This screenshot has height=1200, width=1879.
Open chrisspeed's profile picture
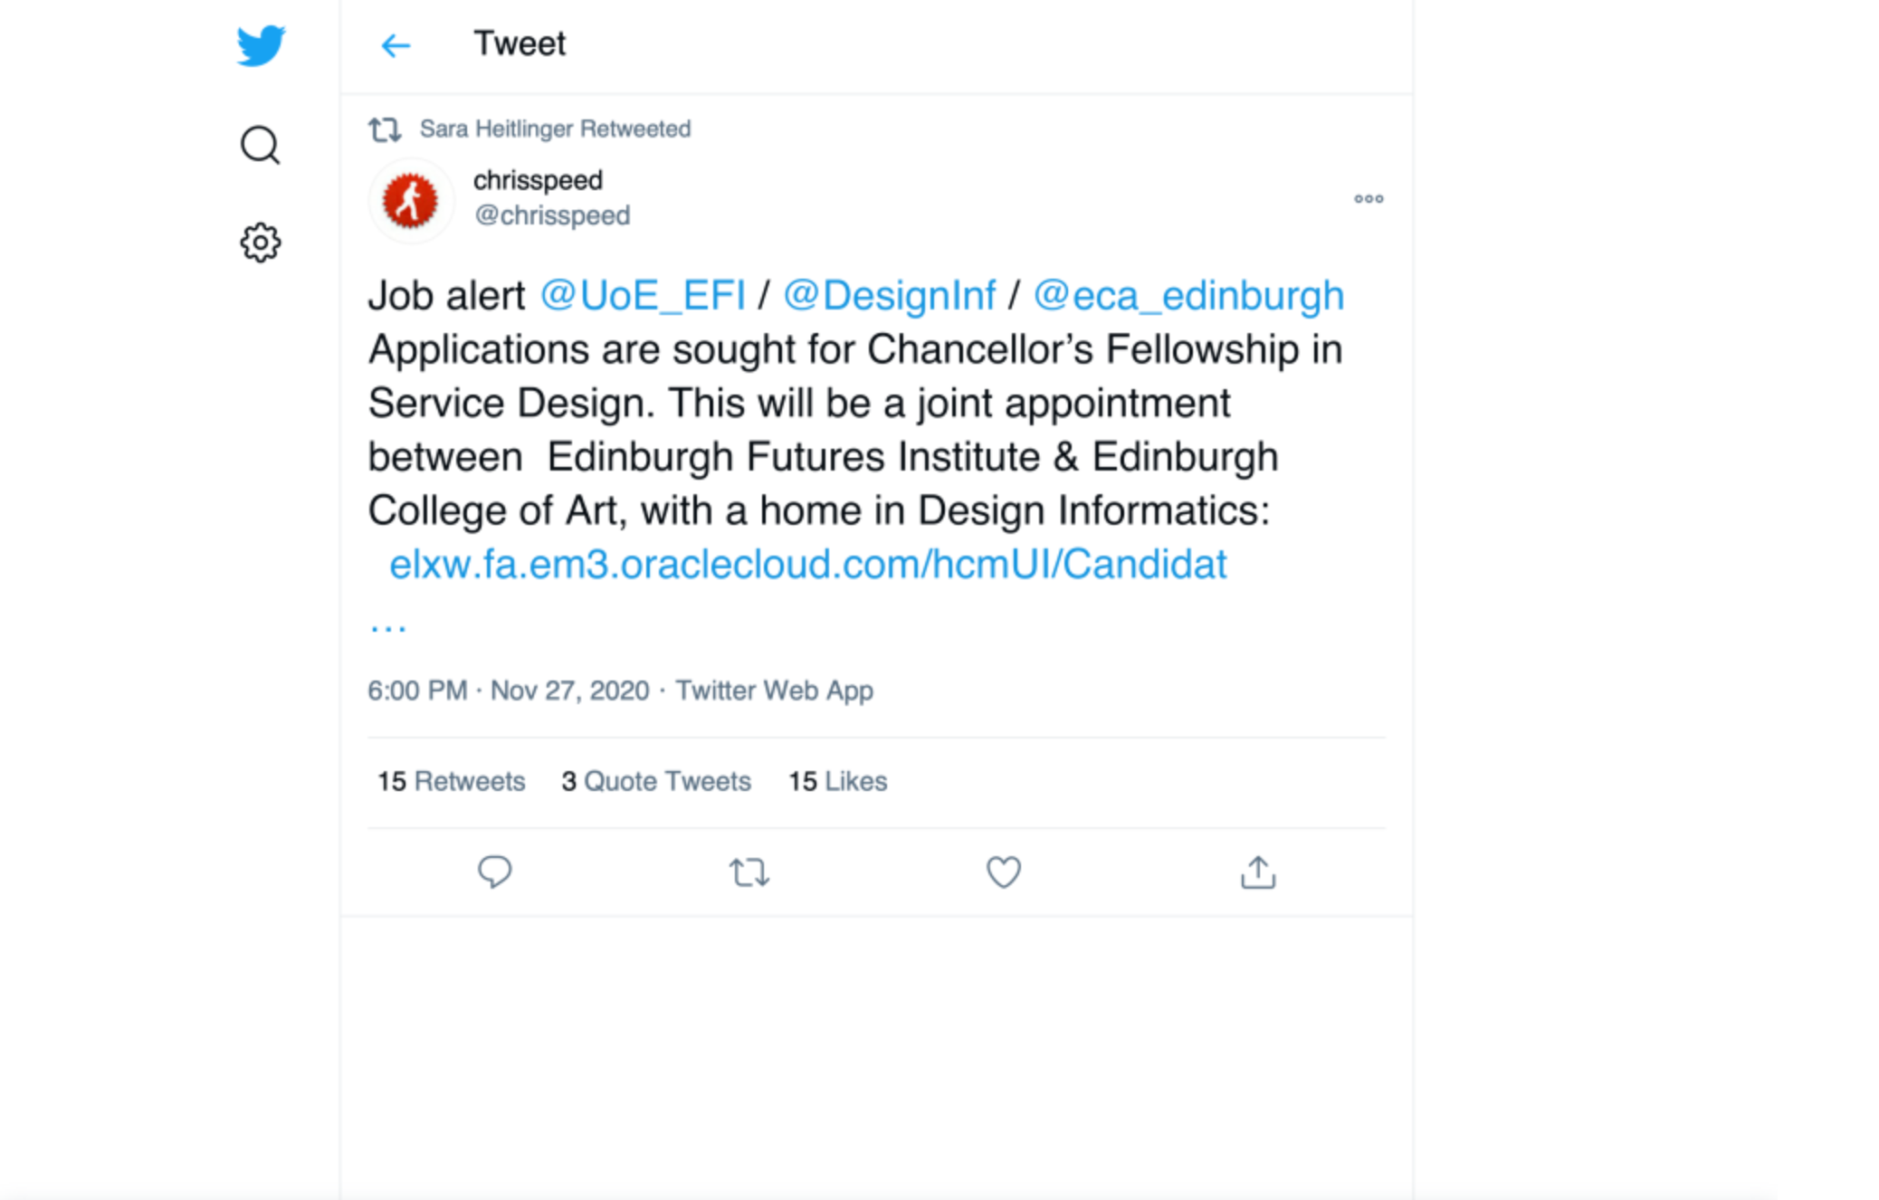[410, 200]
